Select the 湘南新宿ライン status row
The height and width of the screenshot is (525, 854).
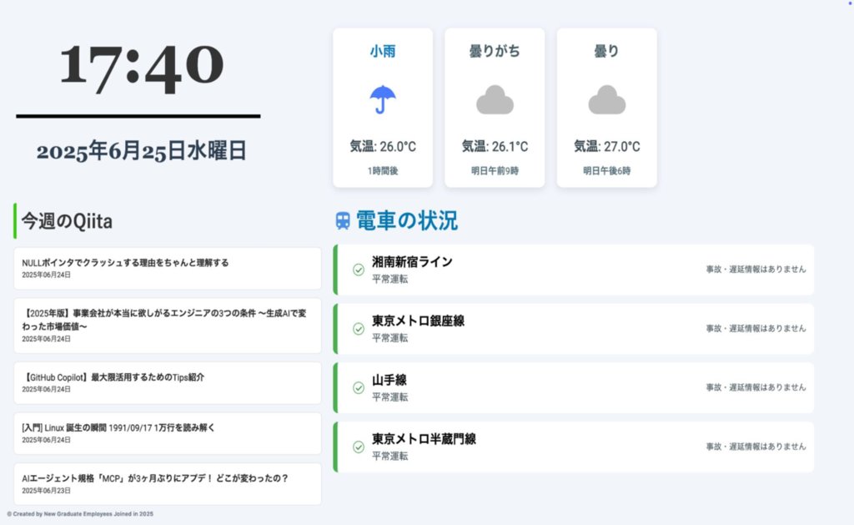coord(575,269)
